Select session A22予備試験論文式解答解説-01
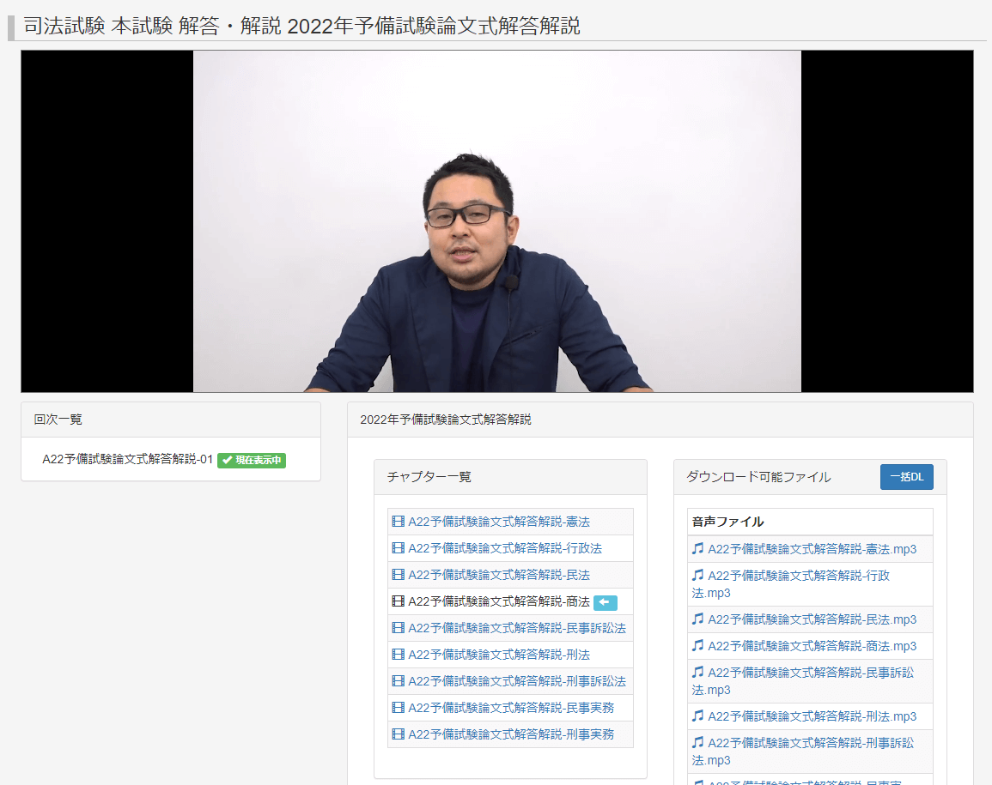Image resolution: width=992 pixels, height=785 pixels. (x=128, y=460)
